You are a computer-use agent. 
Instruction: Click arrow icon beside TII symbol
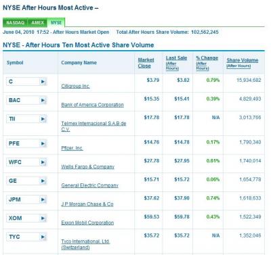click(x=43, y=119)
